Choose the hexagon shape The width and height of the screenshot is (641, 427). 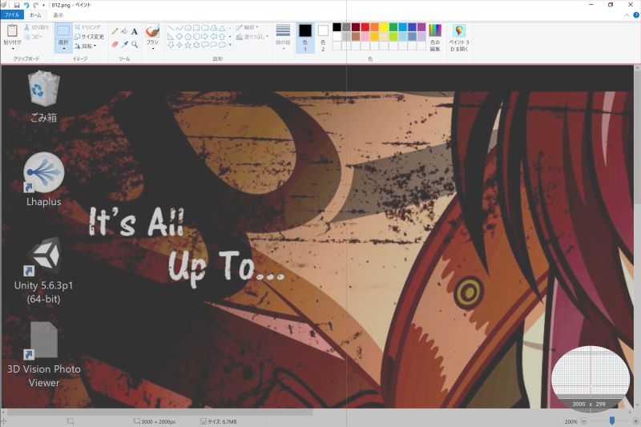(196, 36)
